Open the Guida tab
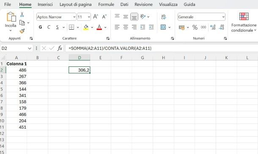Viewport: 258px width, 154px height. click(189, 4)
